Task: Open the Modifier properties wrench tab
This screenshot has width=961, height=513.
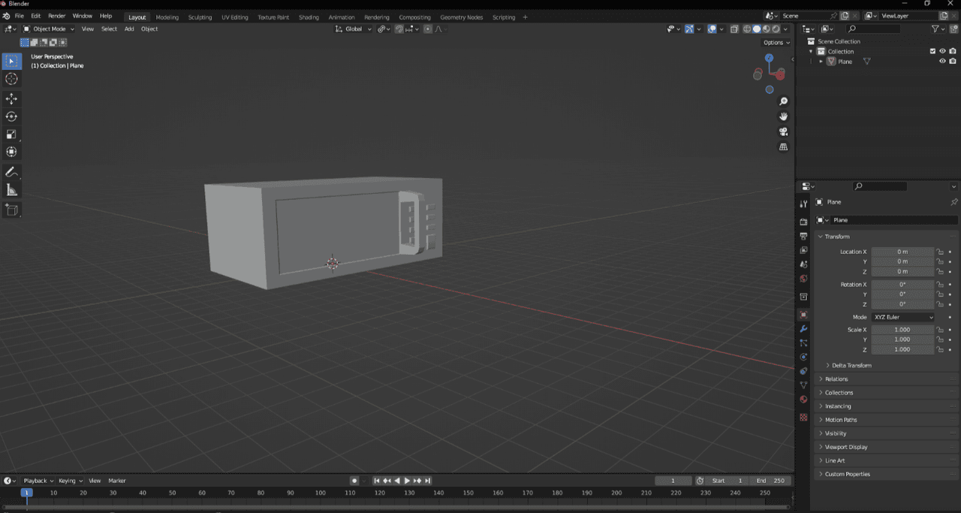Action: coord(803,329)
